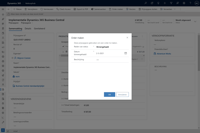Open the V area switcher in sidebar

(3, 130)
